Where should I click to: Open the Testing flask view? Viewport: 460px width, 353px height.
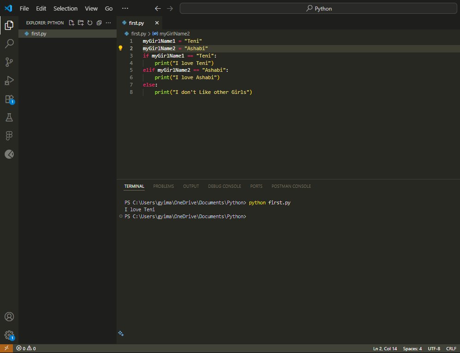[9, 117]
